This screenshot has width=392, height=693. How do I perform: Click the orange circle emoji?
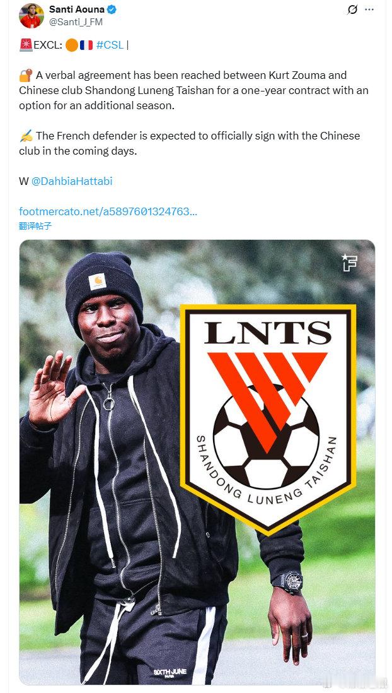(x=71, y=45)
